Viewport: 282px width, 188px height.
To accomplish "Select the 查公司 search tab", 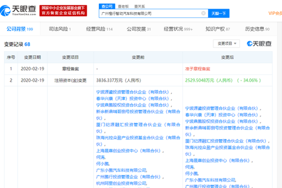I will coord(107,6).
